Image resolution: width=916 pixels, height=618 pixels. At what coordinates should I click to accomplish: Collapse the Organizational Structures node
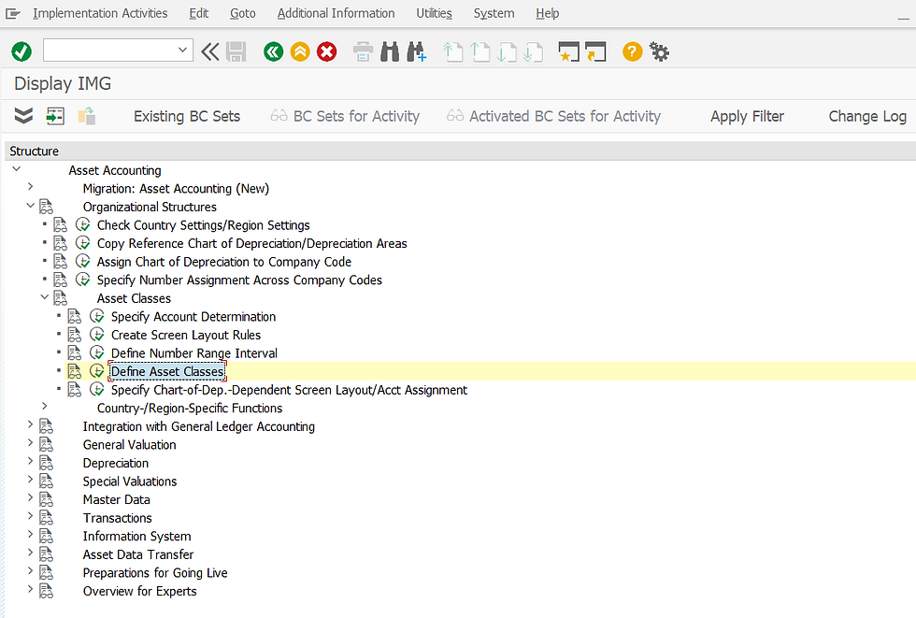tap(30, 206)
